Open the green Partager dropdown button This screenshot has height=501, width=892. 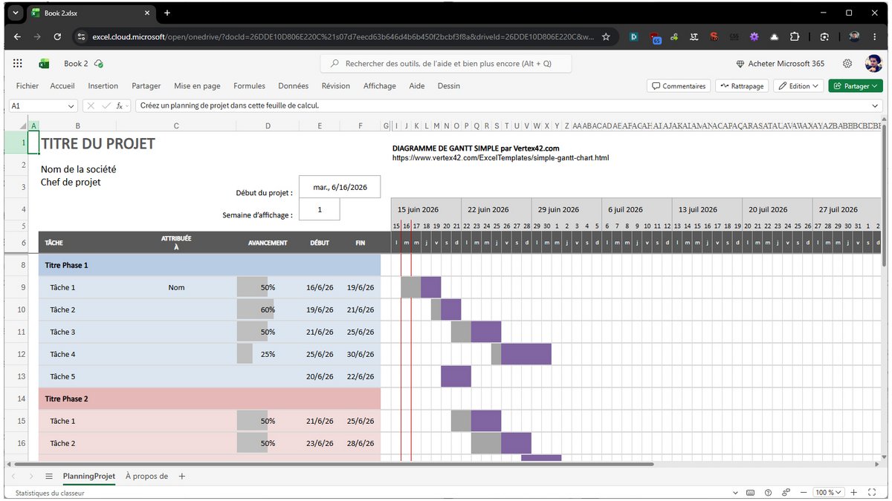tap(856, 86)
